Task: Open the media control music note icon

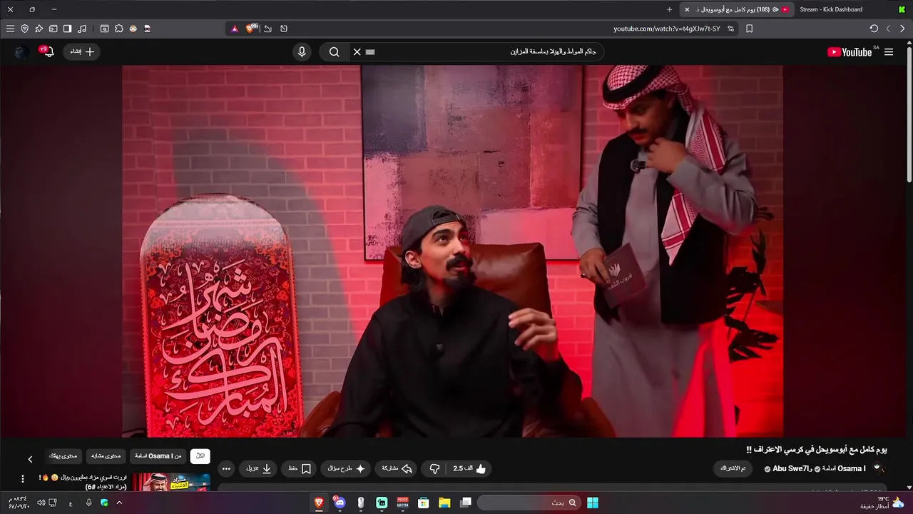Action: [82, 29]
